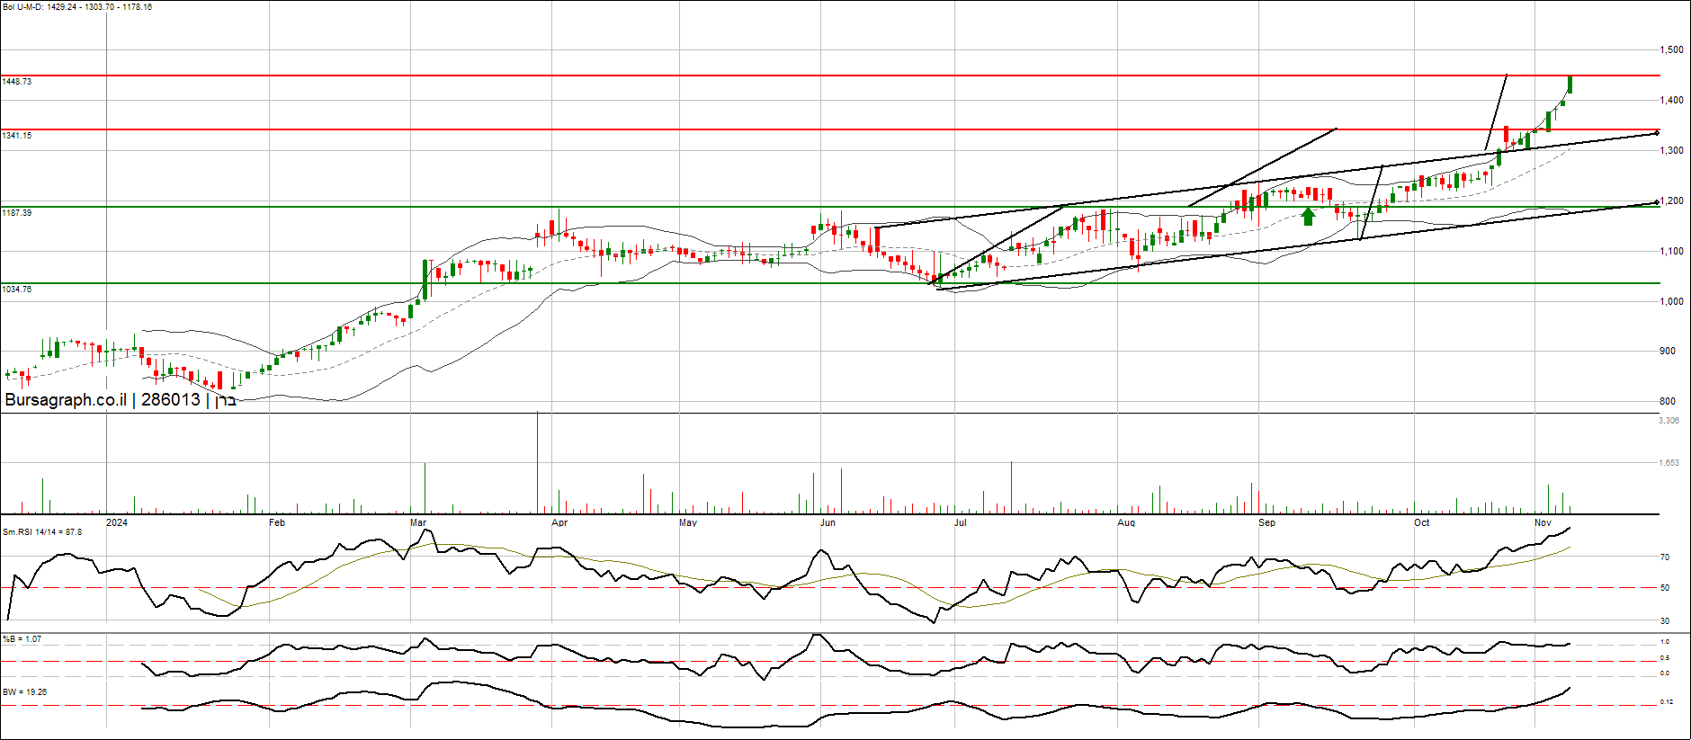This screenshot has height=740, width=1691.
Task: Click the Jun label on time axis
Action: (x=828, y=522)
